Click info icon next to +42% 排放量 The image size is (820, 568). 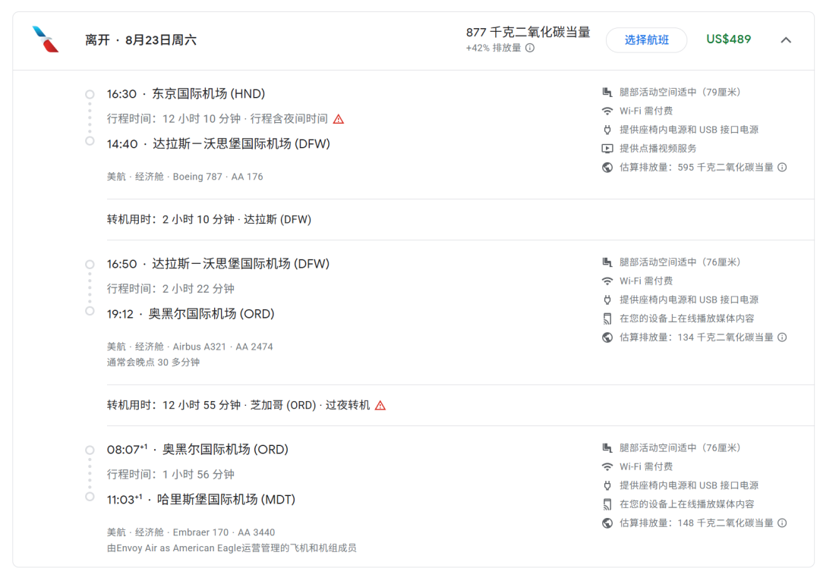[x=530, y=48]
